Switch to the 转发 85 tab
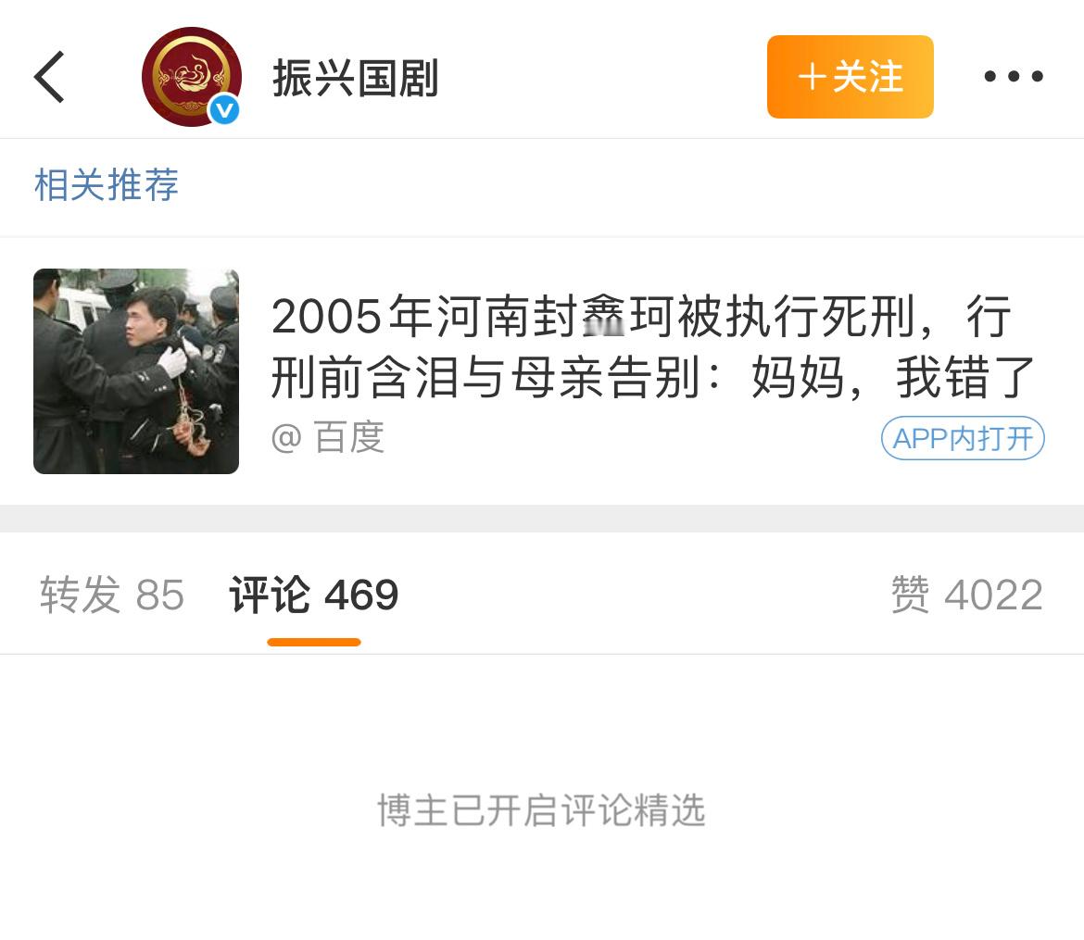This screenshot has width=1084, height=940. click(x=112, y=595)
